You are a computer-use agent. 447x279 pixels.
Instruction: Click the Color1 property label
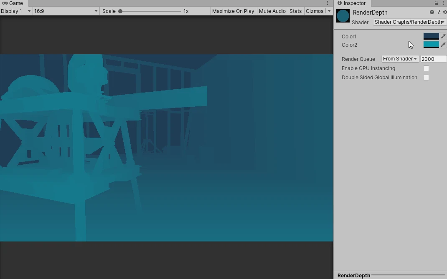pos(349,36)
